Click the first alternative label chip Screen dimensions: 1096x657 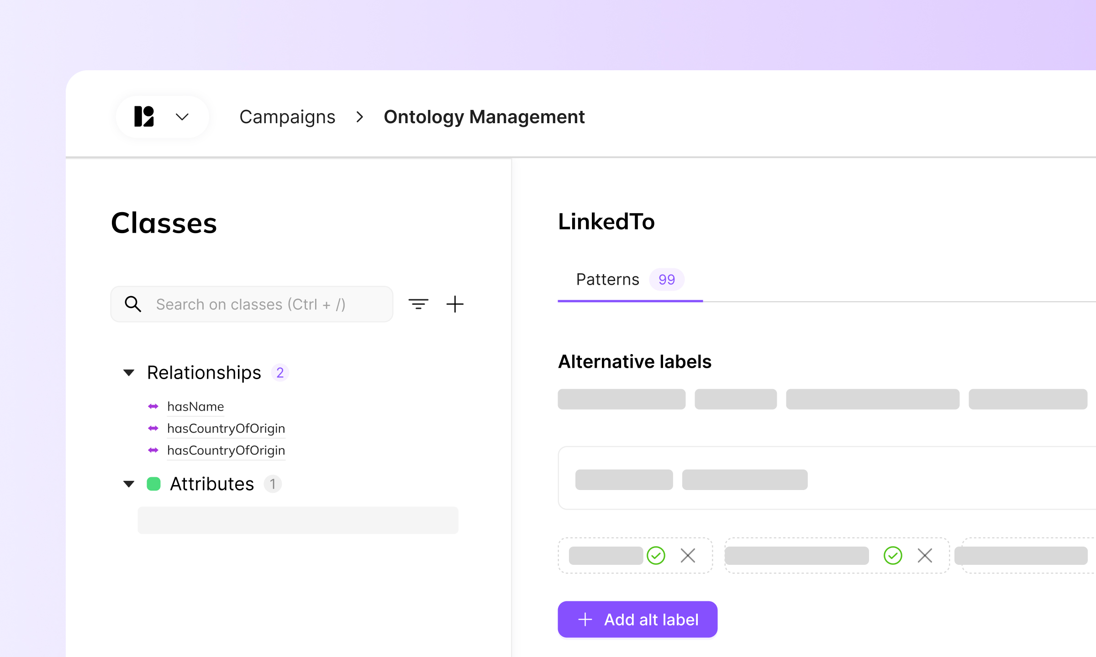tap(621, 399)
